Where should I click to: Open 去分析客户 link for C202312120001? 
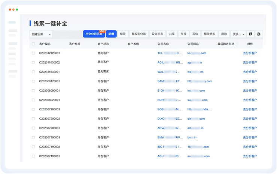pyautogui.click(x=250, y=53)
